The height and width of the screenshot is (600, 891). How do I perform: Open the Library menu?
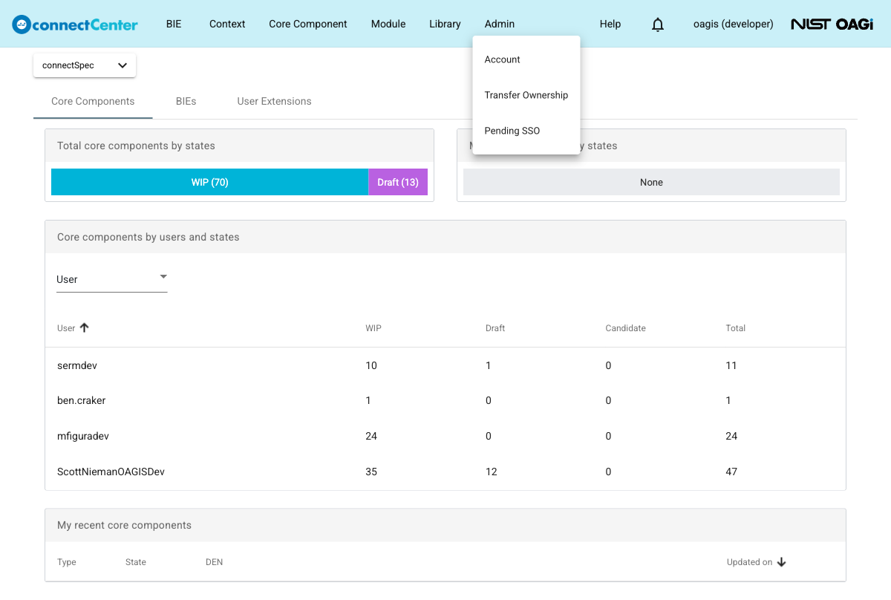coord(445,24)
